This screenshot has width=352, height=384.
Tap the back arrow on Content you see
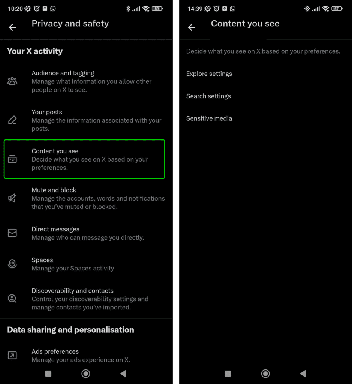(192, 27)
